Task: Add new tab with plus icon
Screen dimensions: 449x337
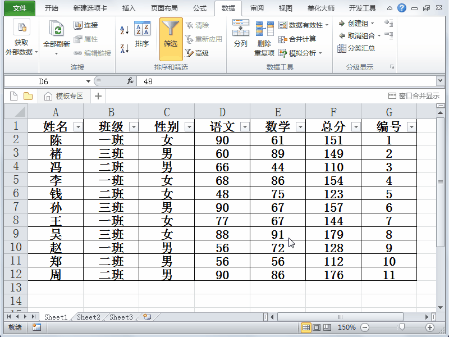Action: pos(98,96)
